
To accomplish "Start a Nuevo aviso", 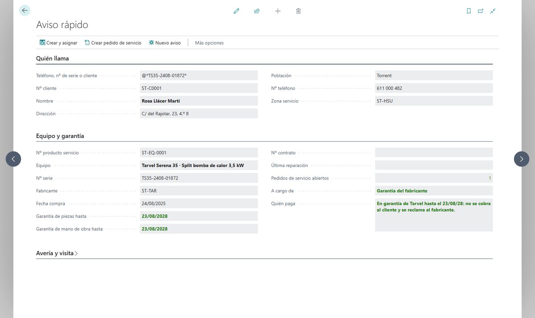I will pyautogui.click(x=165, y=43).
